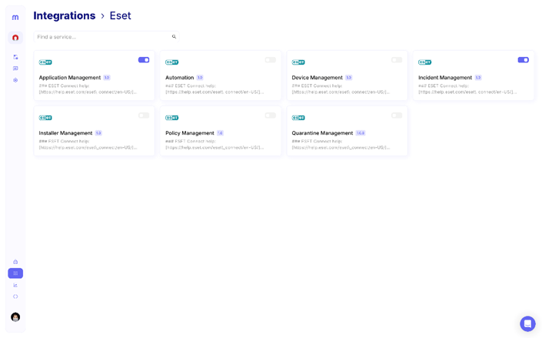
Task: Select the Device Management integration title
Action: [317, 78]
